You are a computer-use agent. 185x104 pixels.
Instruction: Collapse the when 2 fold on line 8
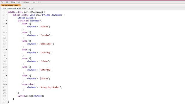point(6,32)
